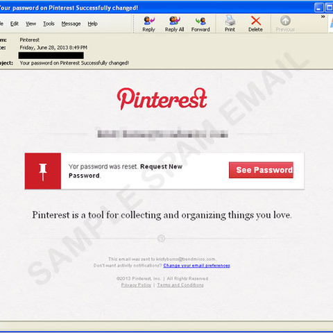Click the Request New Password link text
The width and height of the screenshot is (333, 333).
click(x=126, y=171)
